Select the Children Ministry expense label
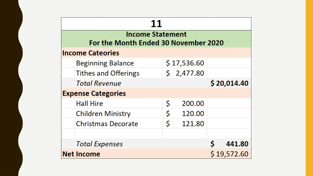The height and width of the screenshot is (176, 313). 103,114
